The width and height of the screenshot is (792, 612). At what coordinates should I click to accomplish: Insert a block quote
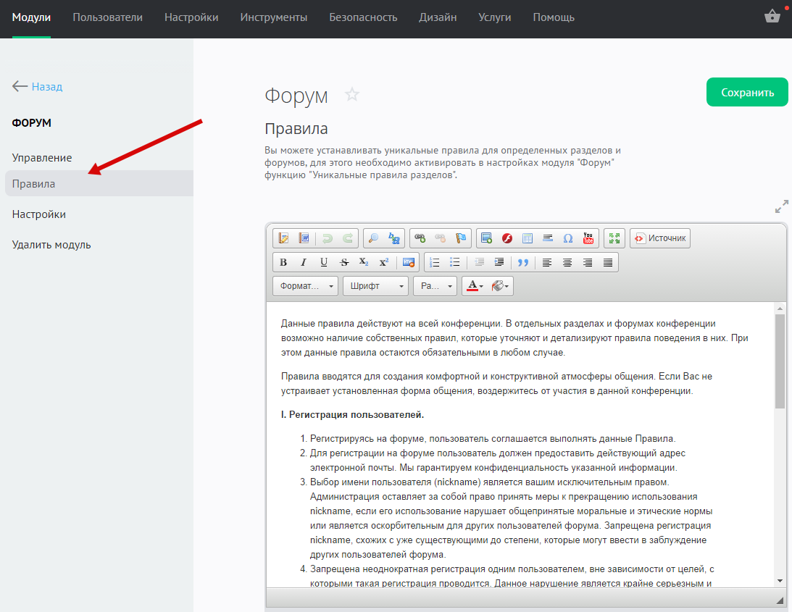tap(522, 262)
